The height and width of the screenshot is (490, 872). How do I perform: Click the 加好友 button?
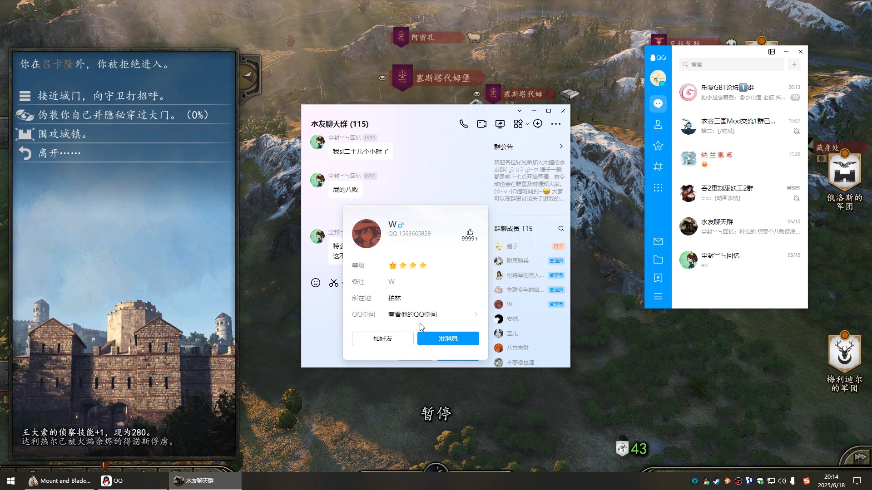coord(383,338)
